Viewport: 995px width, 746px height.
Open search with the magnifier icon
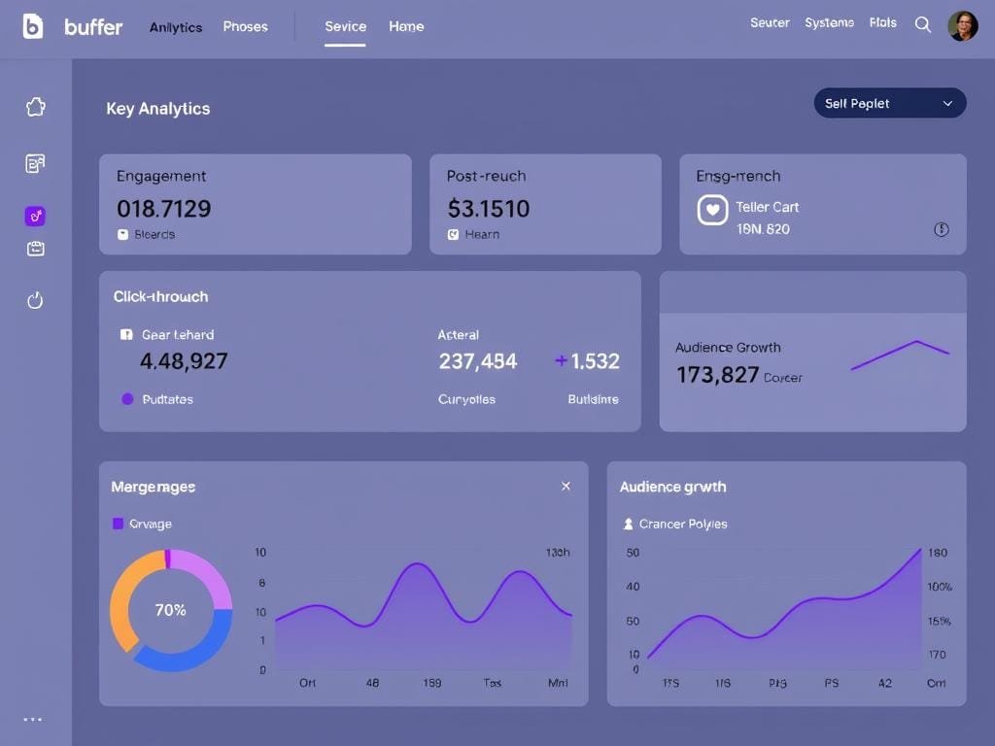coord(923,25)
